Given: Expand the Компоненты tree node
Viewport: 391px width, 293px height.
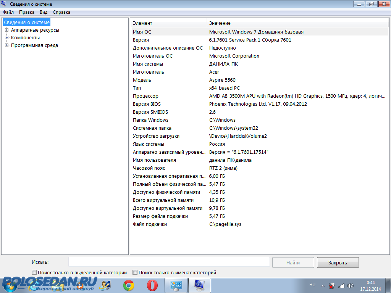Looking at the screenshot, I should click(6, 38).
